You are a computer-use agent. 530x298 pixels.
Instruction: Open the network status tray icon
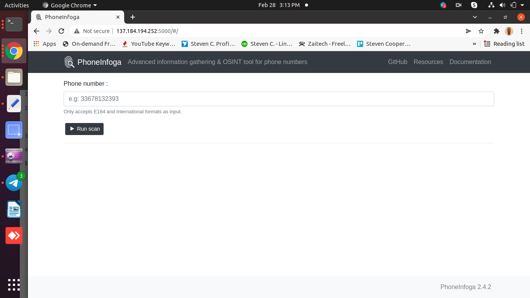(x=492, y=5)
